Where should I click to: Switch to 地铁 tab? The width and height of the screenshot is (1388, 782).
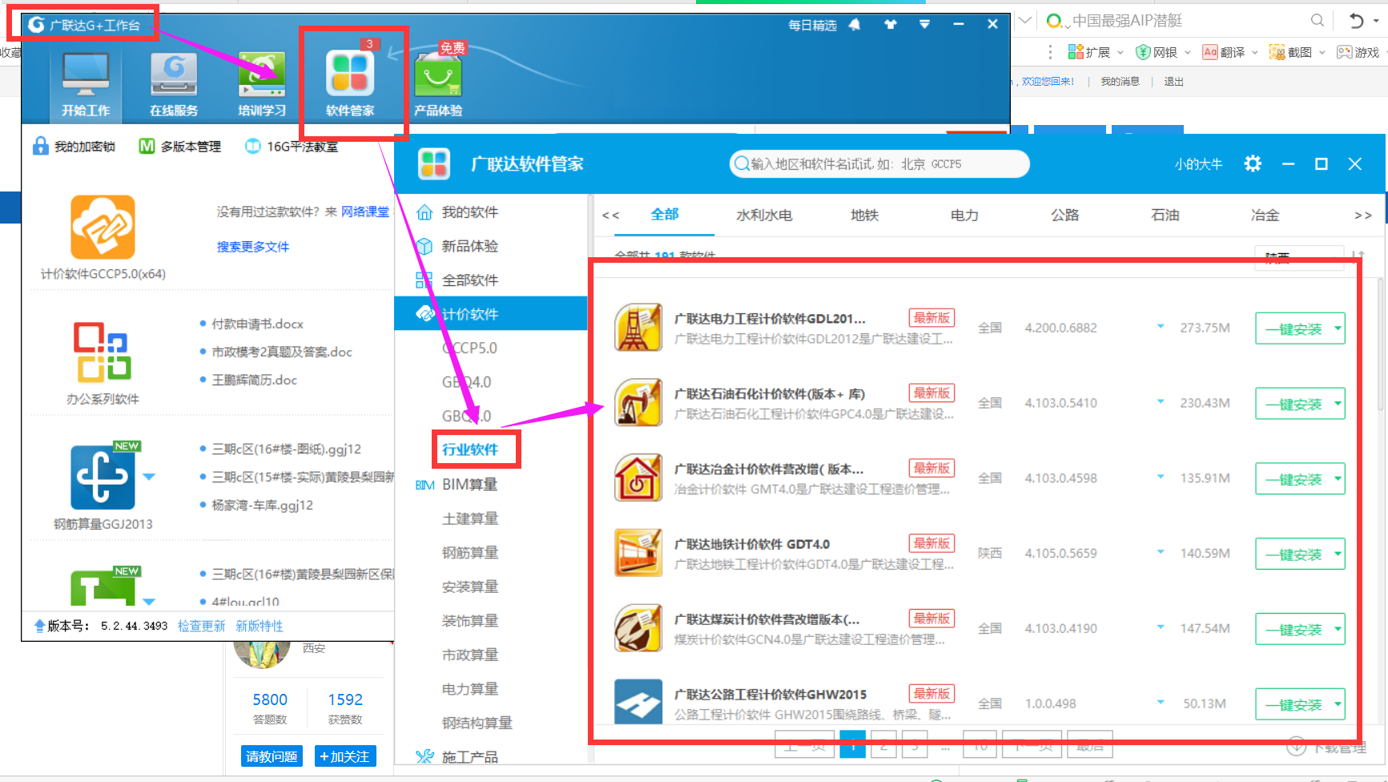click(864, 215)
